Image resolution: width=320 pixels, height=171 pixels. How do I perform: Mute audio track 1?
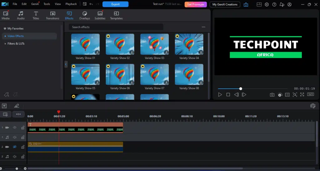(15, 137)
